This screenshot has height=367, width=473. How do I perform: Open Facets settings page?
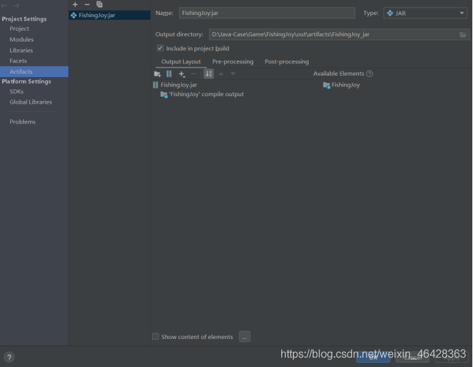pyautogui.click(x=18, y=61)
